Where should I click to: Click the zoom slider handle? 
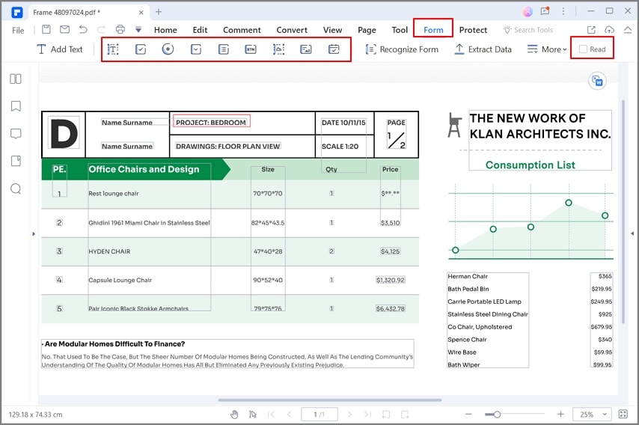497,415
